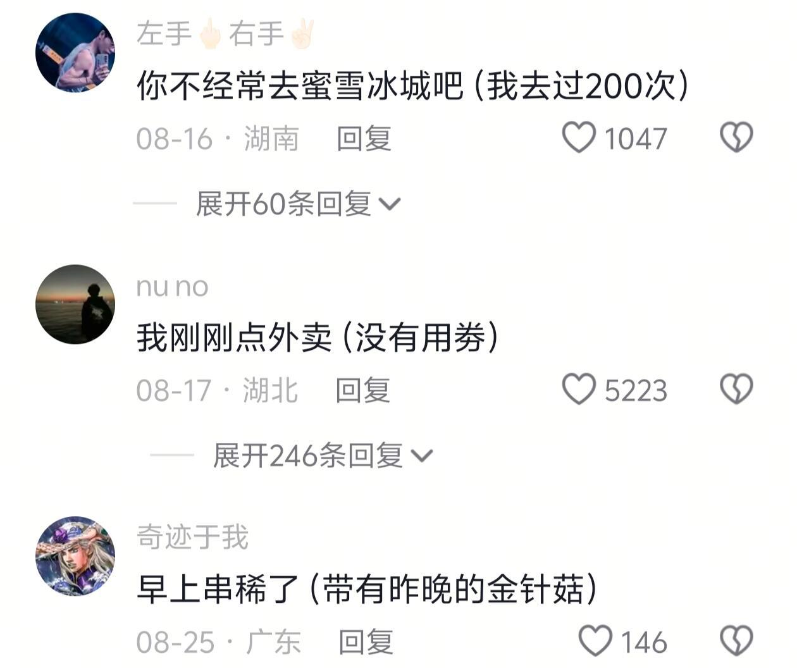797x668 pixels.
Task: Select the comment text 我刚刚点外卖
Action: [x=234, y=337]
